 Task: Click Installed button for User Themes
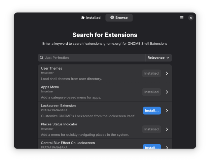point(151,73)
